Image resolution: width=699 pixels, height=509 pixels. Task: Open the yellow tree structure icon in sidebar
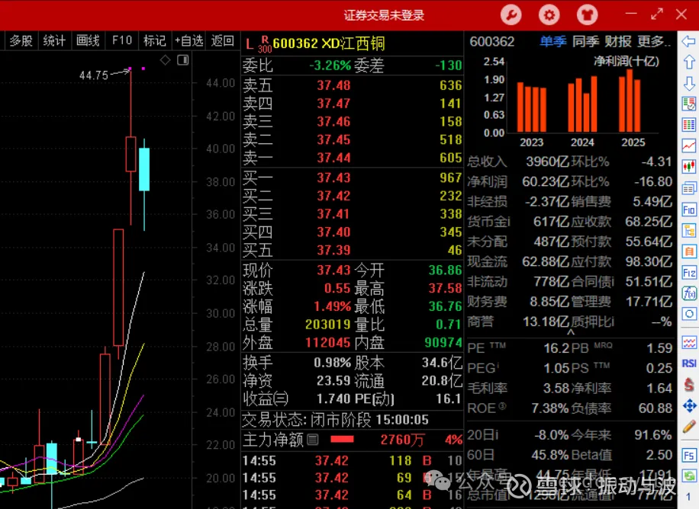tap(689, 231)
